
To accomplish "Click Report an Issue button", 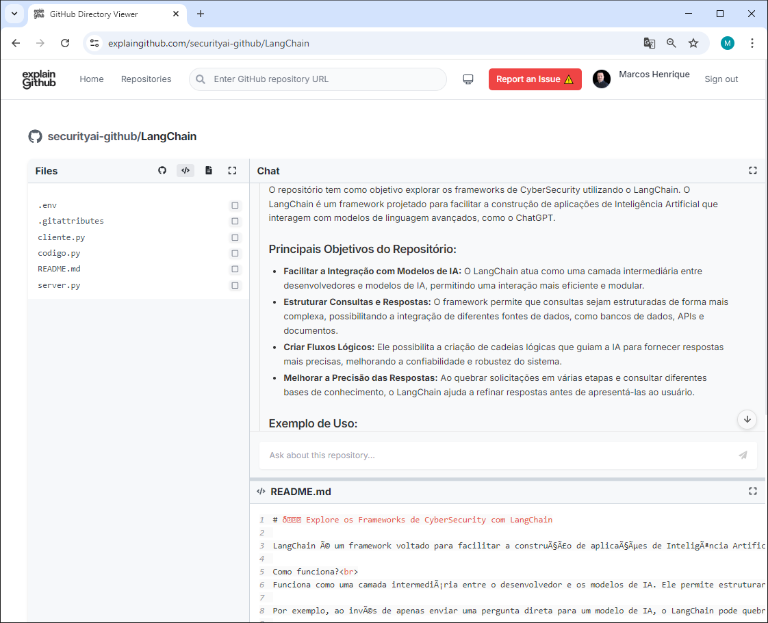I will (535, 79).
